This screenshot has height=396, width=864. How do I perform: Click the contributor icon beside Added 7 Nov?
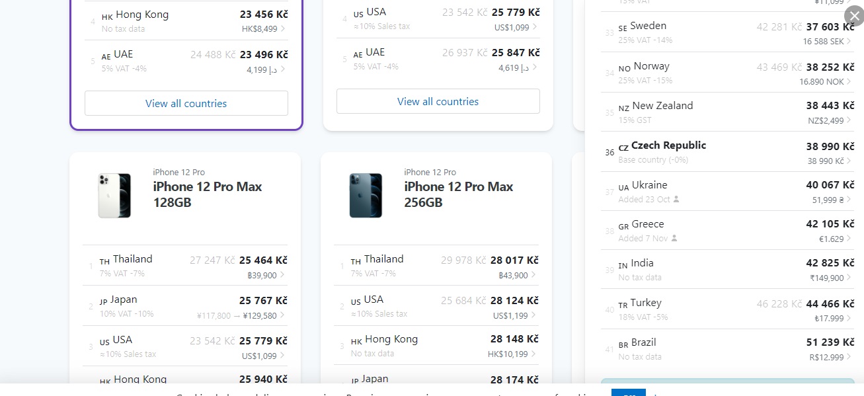pos(674,238)
